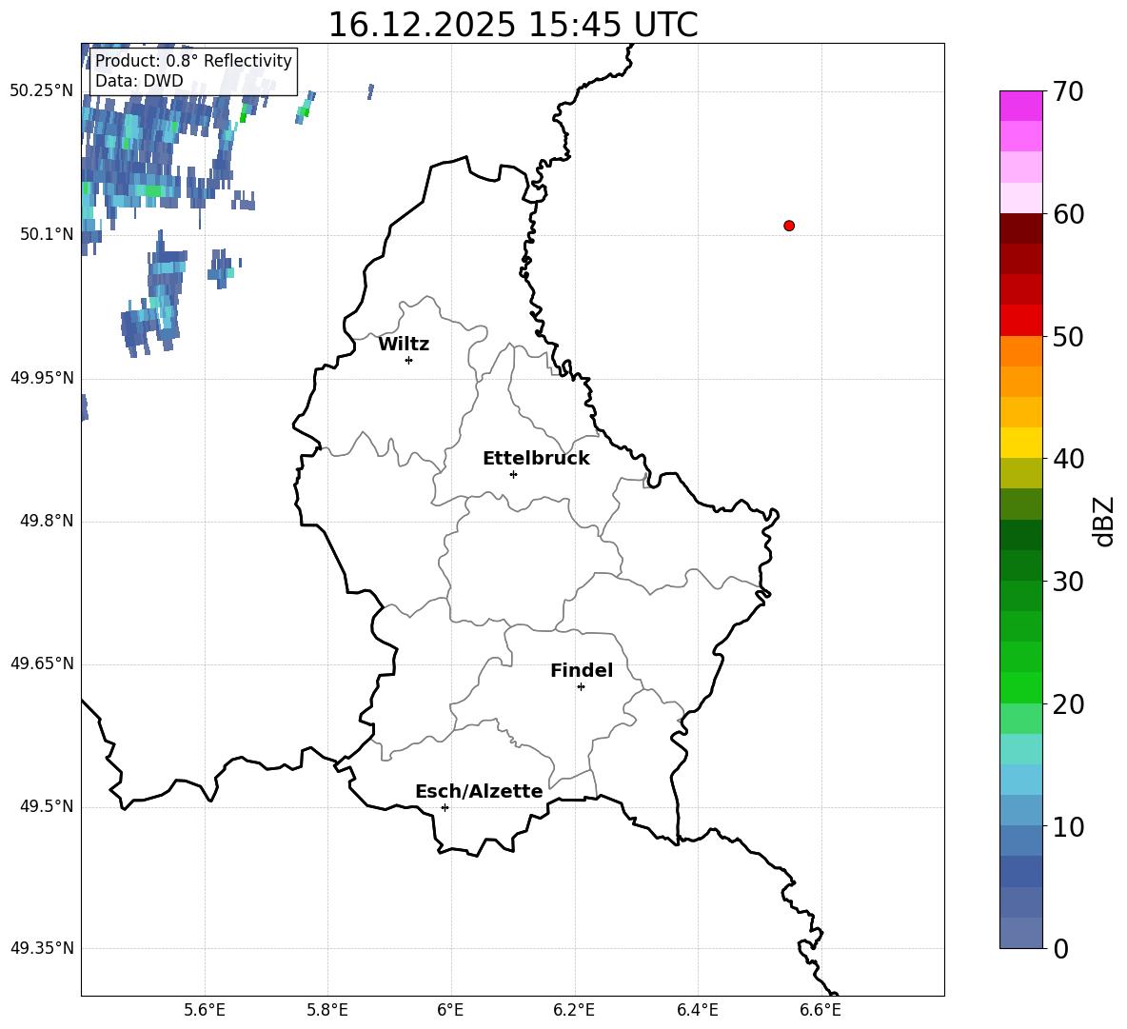This screenshot has height=1029, width=1127.
Task: Click the colorbar tick label 30
Action: 1068,582
